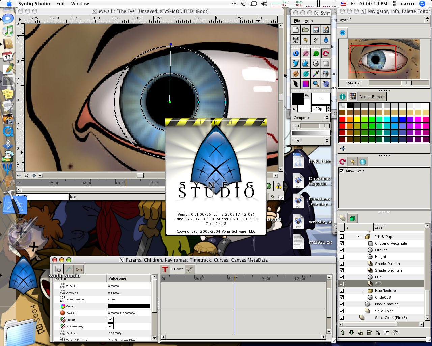Click the Save All button
The image size is (432, 346).
tap(296, 40)
